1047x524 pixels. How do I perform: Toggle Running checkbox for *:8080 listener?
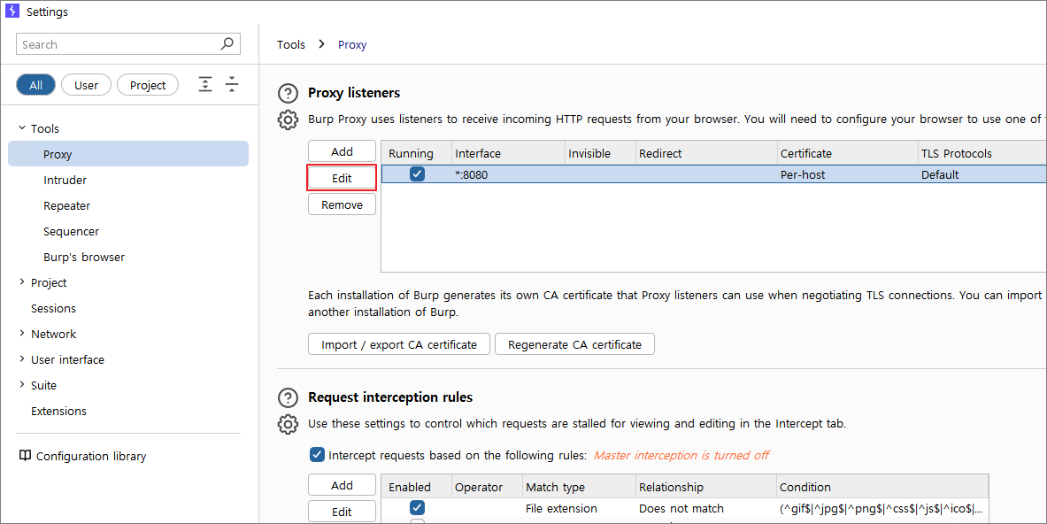tap(418, 174)
